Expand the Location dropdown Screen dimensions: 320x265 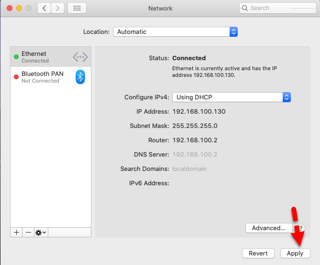(175, 32)
